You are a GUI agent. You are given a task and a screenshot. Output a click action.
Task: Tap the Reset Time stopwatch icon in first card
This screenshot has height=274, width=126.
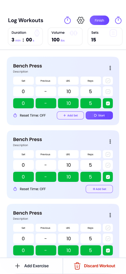[15, 115]
